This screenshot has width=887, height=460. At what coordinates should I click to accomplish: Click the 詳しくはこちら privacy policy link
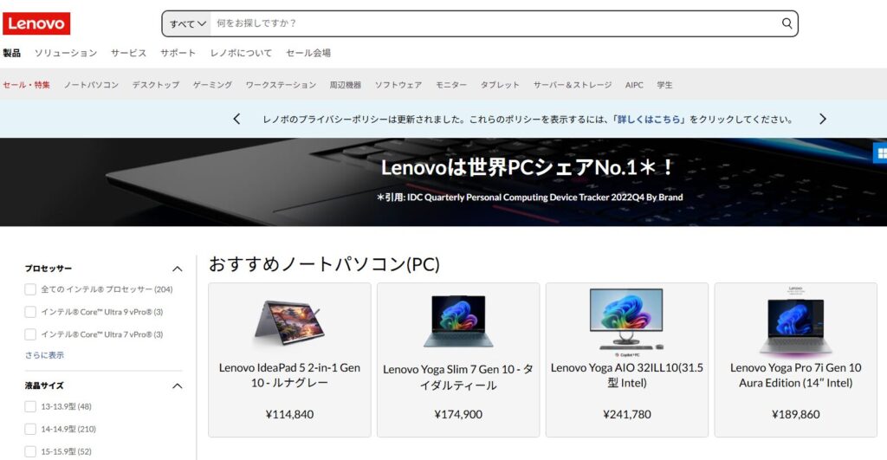[x=651, y=120]
